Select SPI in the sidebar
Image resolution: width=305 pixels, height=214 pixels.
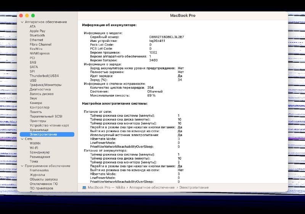pyautogui.click(x=32, y=71)
